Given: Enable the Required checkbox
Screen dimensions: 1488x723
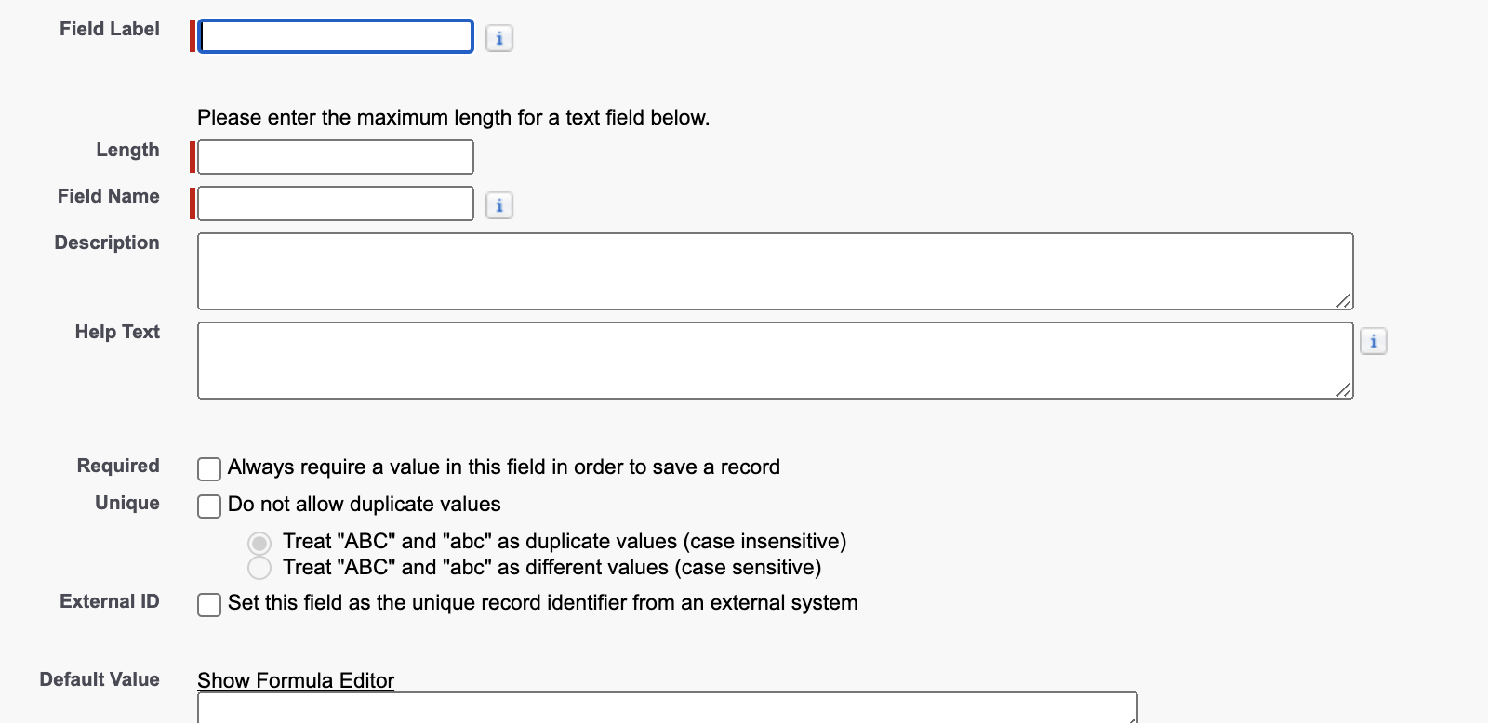Looking at the screenshot, I should 209,468.
